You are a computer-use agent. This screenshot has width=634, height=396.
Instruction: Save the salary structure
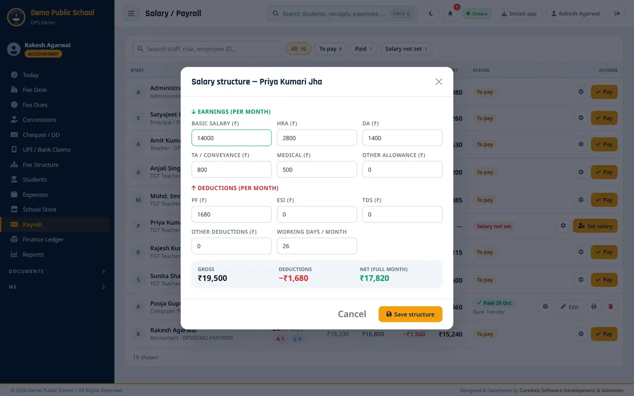click(x=410, y=314)
